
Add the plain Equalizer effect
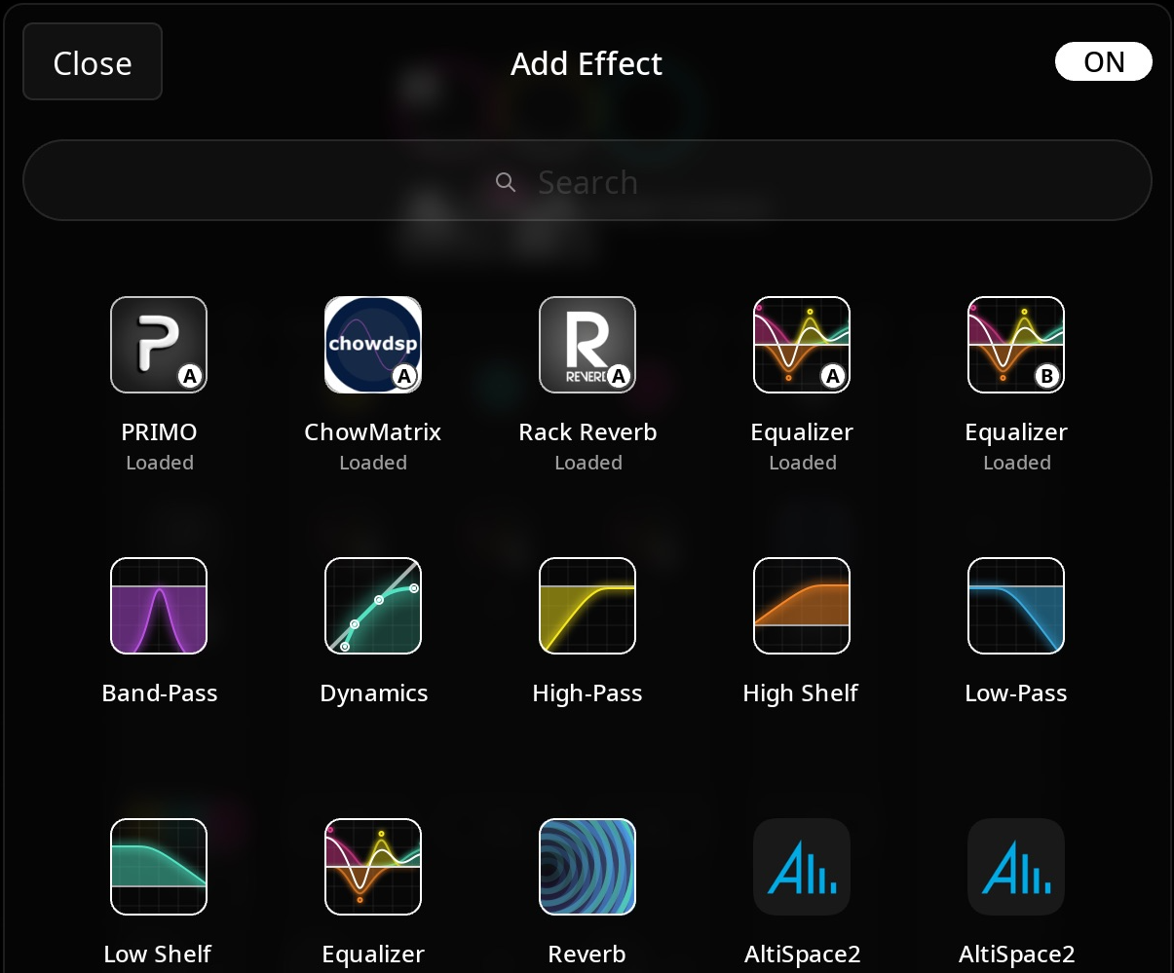pyautogui.click(x=373, y=866)
